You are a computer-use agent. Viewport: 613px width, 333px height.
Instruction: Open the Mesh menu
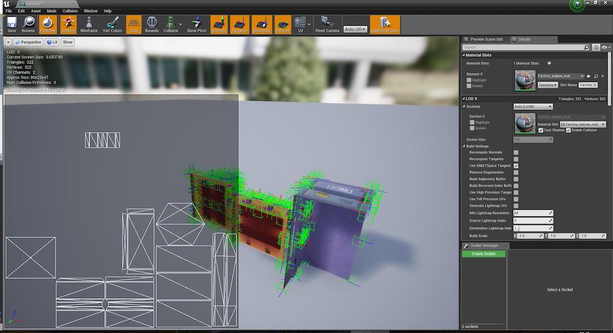click(x=51, y=11)
